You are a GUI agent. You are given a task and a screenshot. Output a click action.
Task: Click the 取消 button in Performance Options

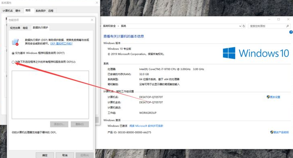[x=65, y=155]
